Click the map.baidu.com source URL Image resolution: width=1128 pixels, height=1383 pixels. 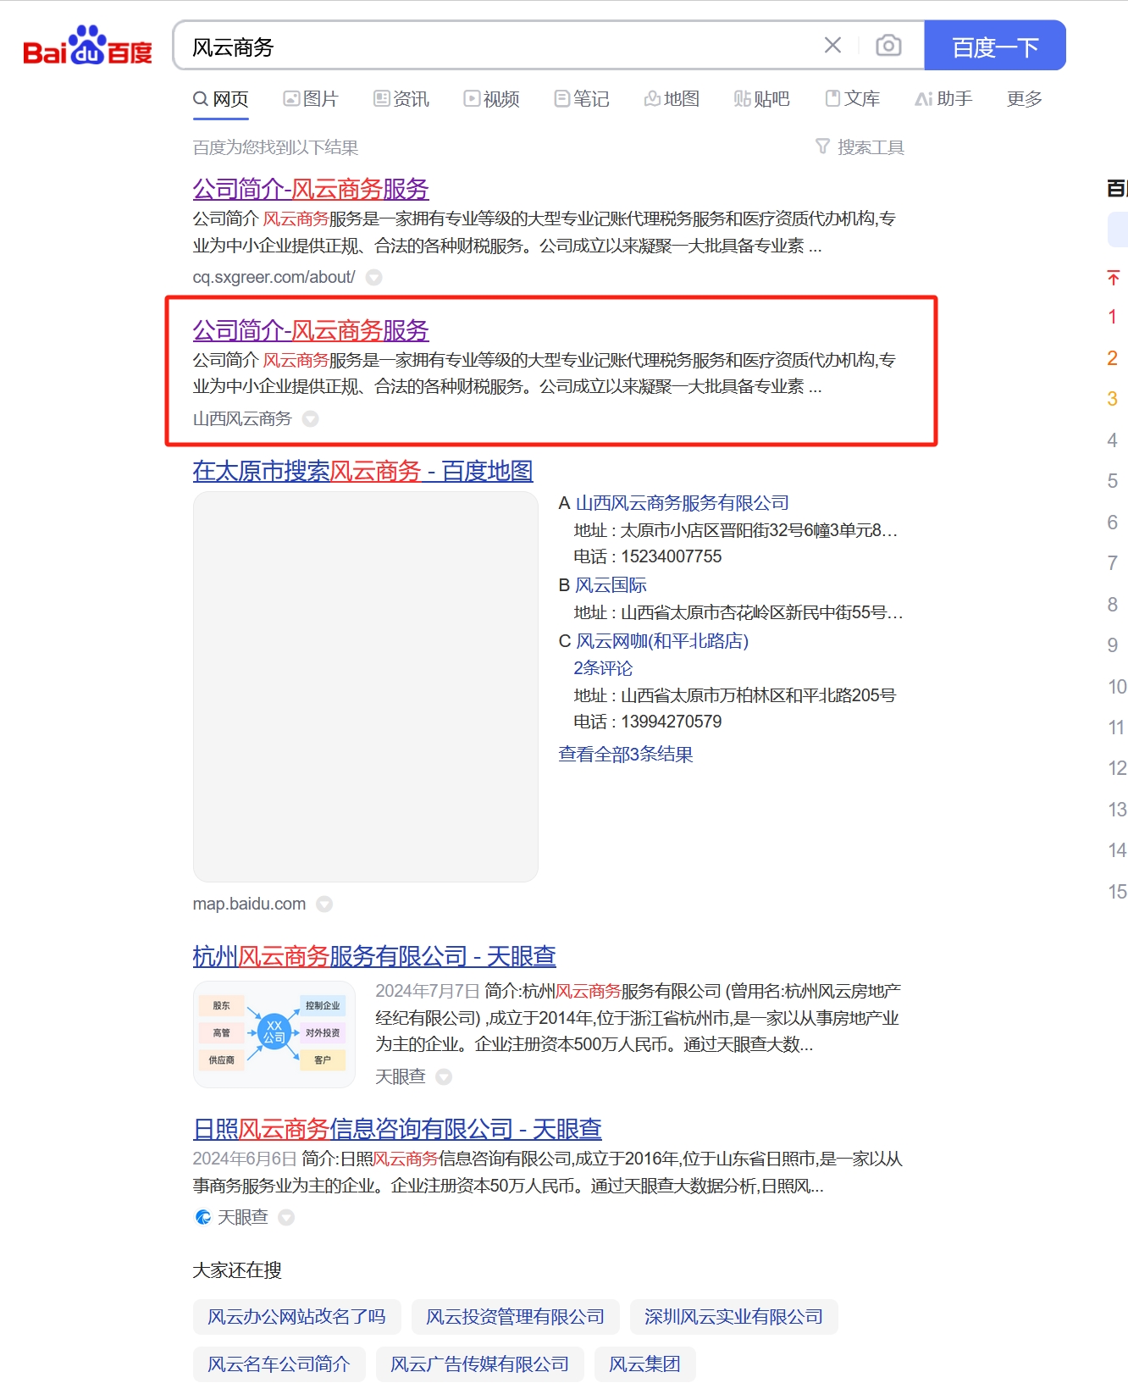pyautogui.click(x=249, y=904)
